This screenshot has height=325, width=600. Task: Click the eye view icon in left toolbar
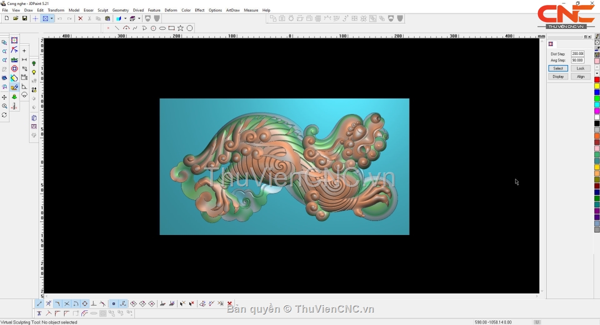click(4, 78)
